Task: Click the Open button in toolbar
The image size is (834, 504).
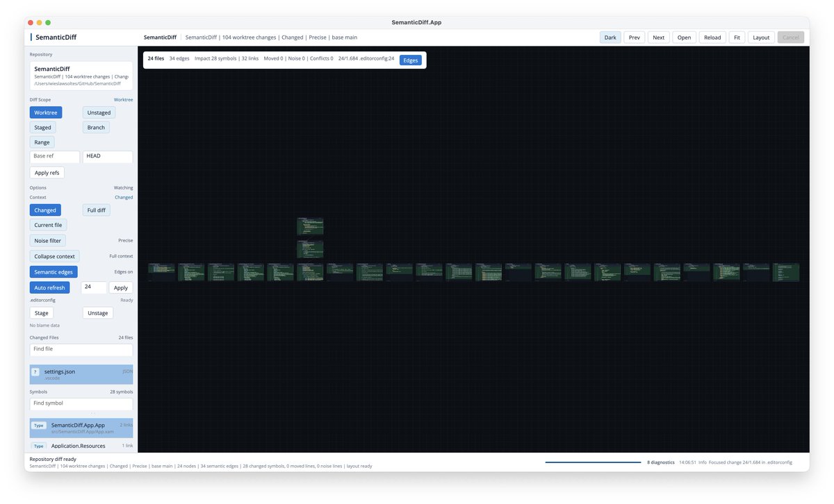Action: [x=684, y=37]
